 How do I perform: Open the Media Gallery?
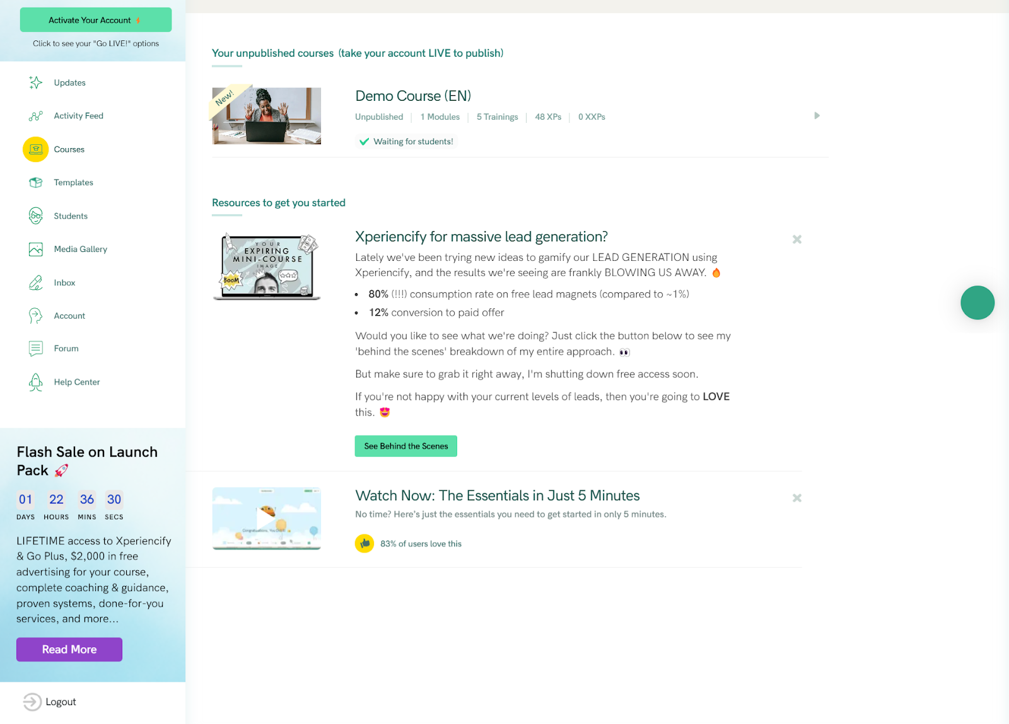pyautogui.click(x=80, y=249)
